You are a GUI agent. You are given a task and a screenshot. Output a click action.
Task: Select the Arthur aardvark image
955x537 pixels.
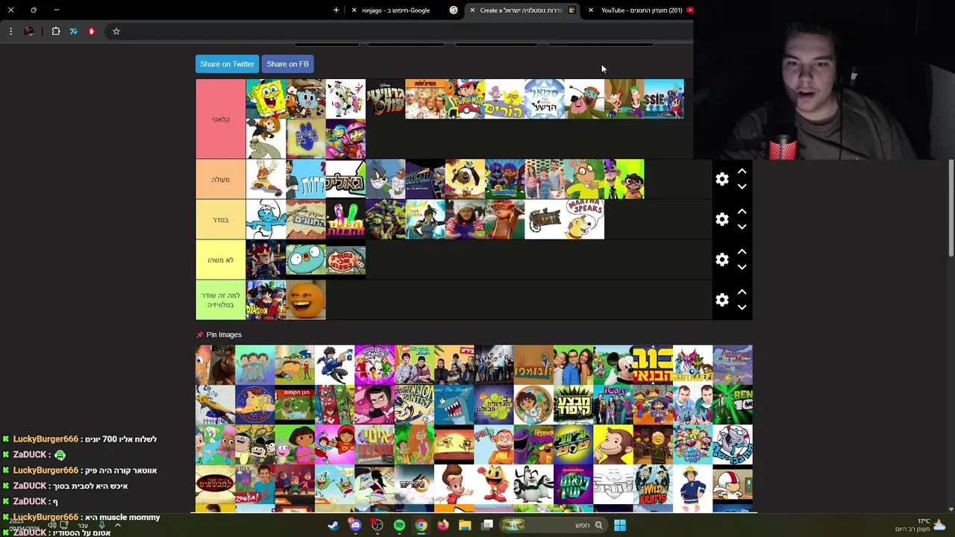[584, 179]
